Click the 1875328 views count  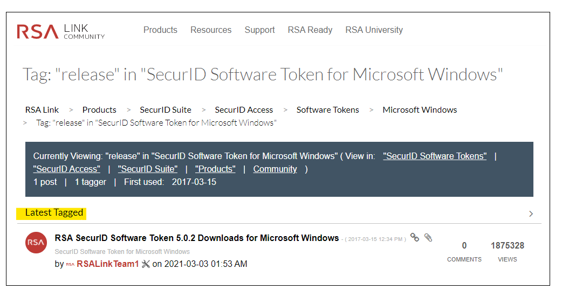click(508, 246)
